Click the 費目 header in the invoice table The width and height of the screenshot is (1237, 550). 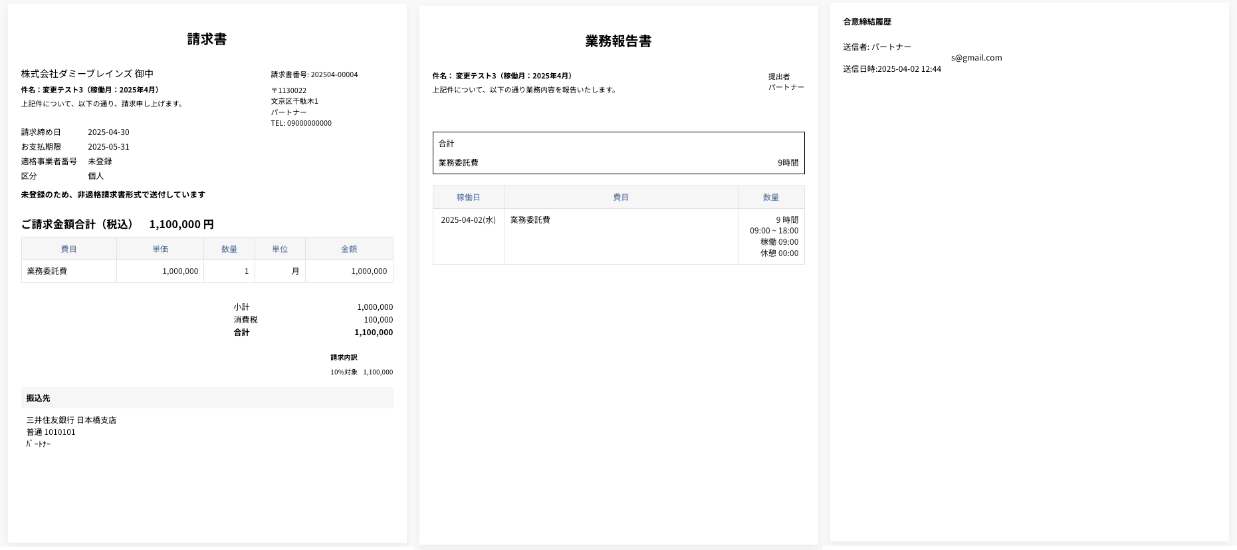[x=68, y=249]
